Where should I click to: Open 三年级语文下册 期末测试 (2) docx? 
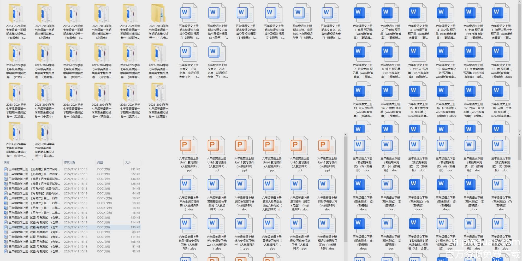tap(363, 193)
